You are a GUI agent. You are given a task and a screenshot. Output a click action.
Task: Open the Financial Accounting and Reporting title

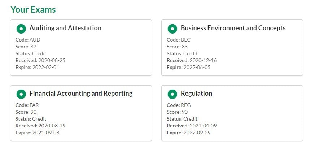coord(81,94)
